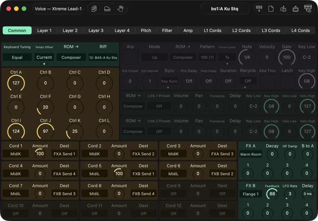Click the copy documents icon in toolbar

[94, 9]
